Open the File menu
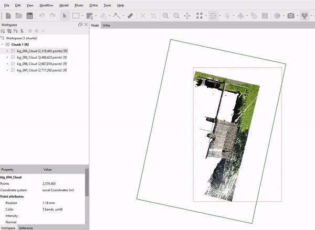The image size is (315, 230). coord(7,5)
